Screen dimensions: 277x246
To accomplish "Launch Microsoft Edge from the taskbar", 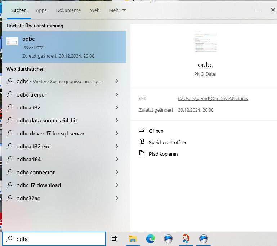I will click(x=151, y=239).
